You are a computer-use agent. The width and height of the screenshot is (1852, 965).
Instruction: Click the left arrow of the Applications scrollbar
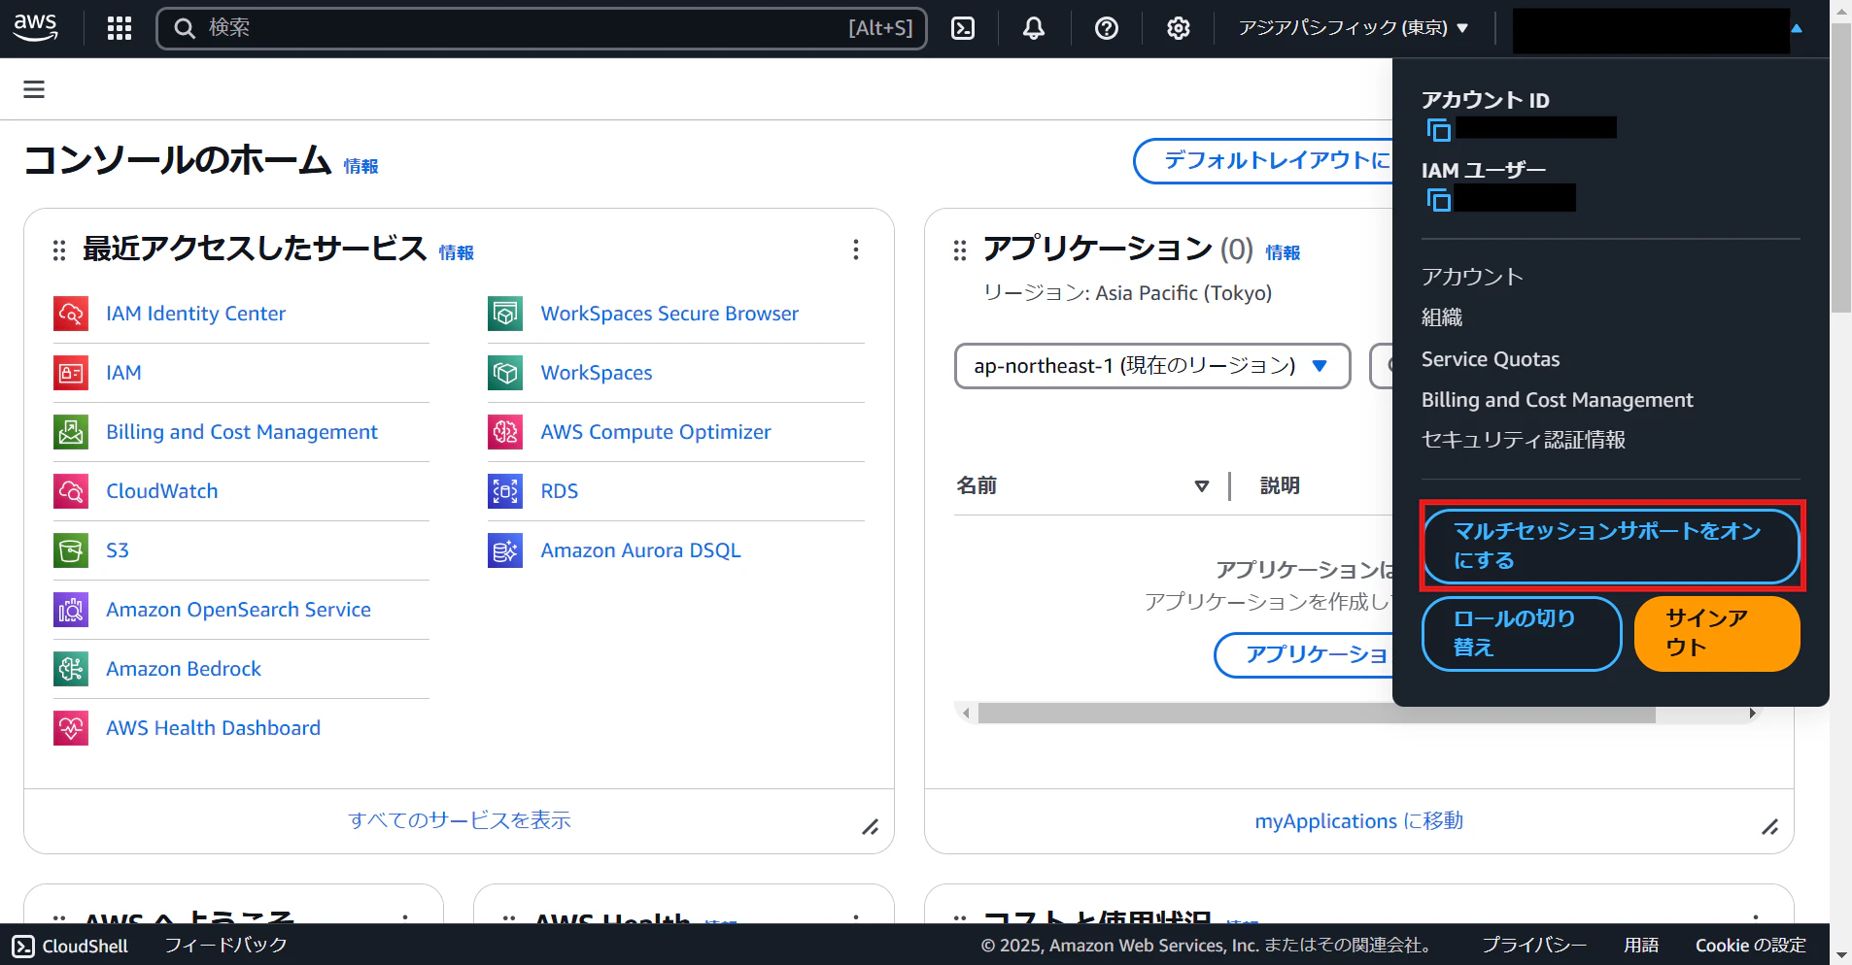(x=965, y=714)
